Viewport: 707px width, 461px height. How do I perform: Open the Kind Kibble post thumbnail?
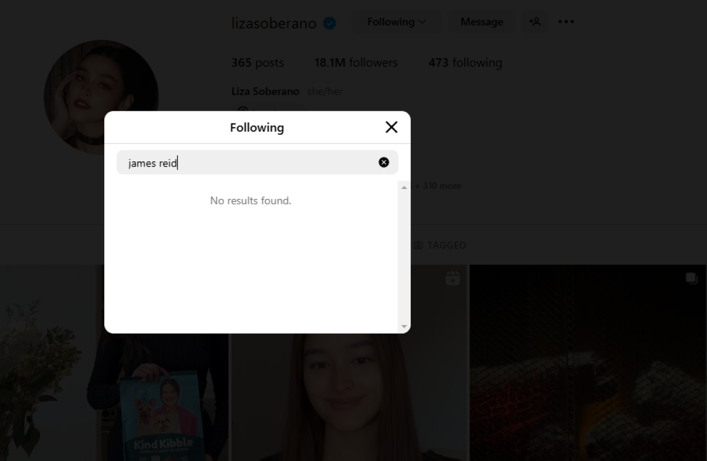tap(114, 363)
